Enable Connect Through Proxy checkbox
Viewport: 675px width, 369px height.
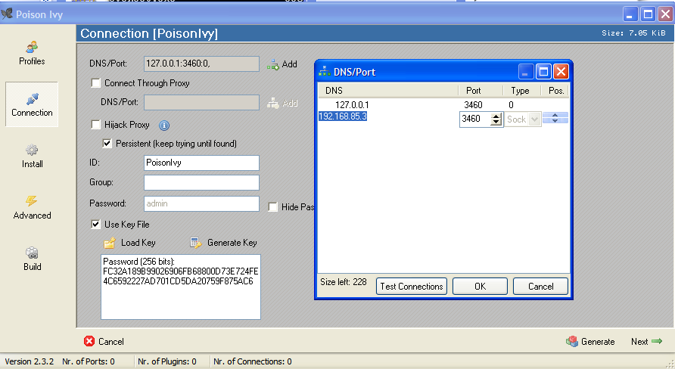point(96,83)
